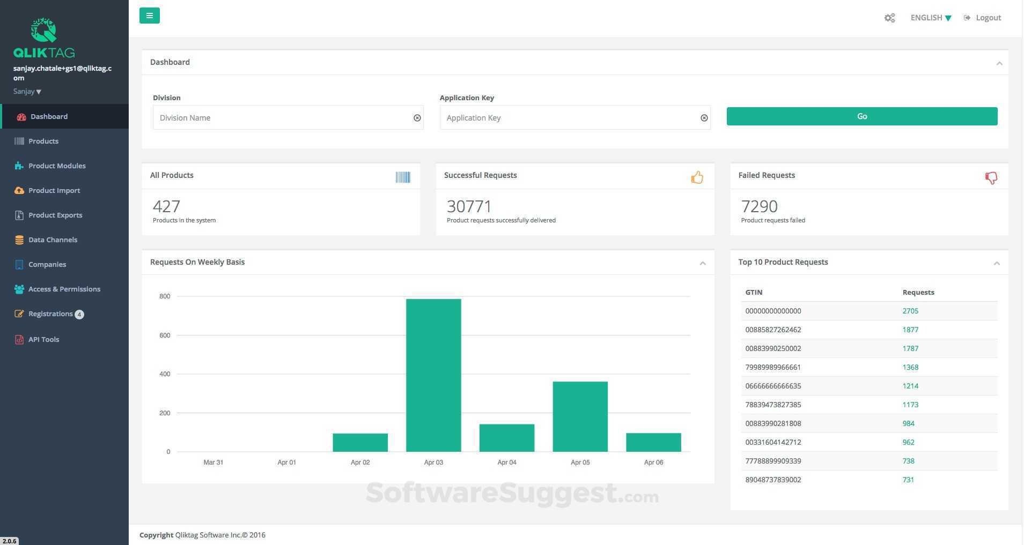This screenshot has height=545, width=1024.
Task: Toggle the sidebar with the hamburger button
Action: [149, 15]
